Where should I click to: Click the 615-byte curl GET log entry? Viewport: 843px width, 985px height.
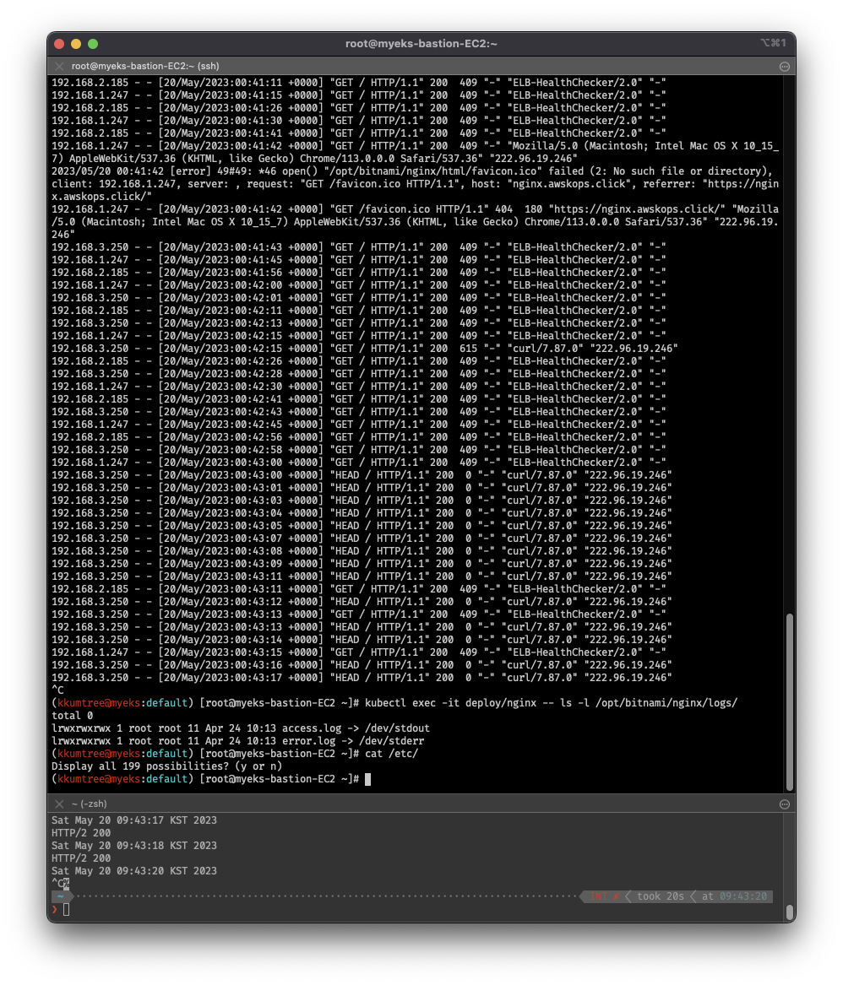point(365,348)
